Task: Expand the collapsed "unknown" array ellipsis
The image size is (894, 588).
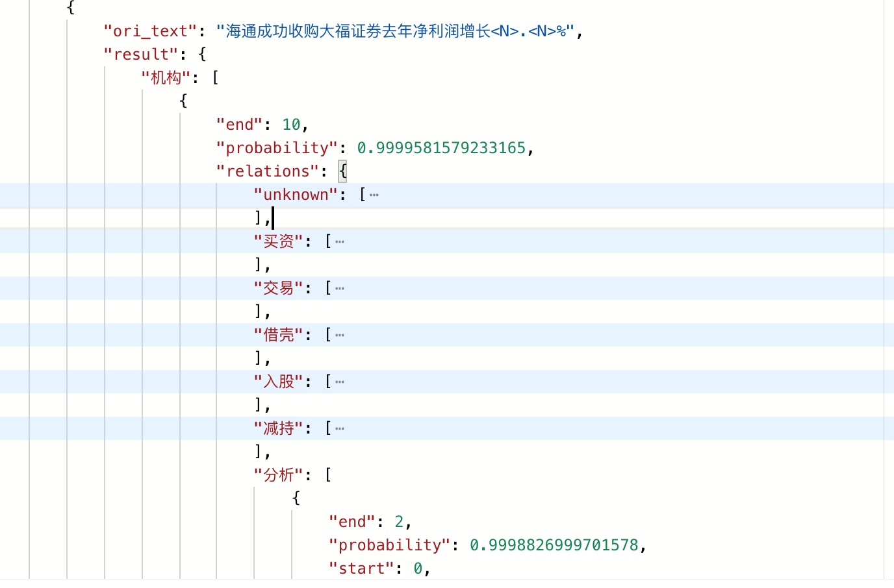Action: pyautogui.click(x=374, y=195)
